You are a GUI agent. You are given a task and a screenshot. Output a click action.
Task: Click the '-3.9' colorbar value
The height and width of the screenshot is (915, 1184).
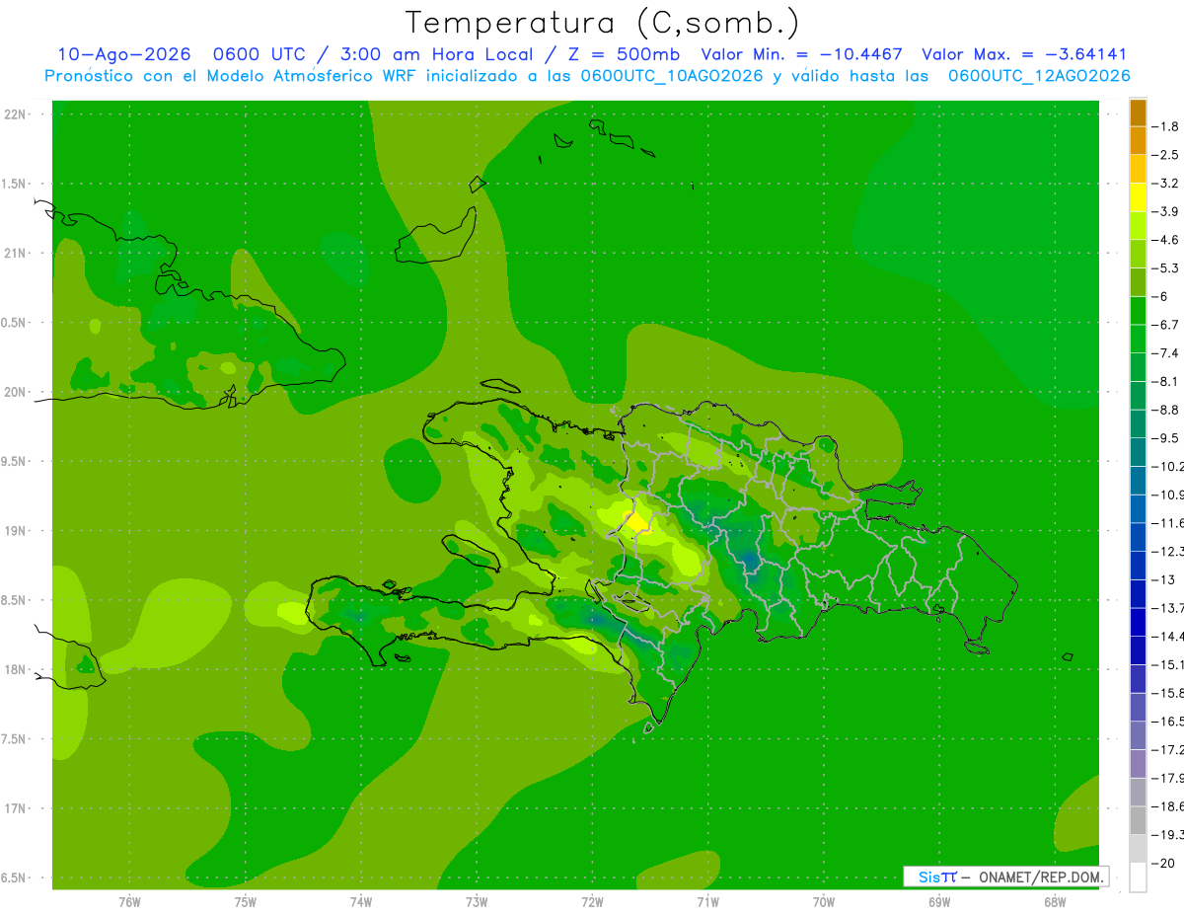point(1164,211)
